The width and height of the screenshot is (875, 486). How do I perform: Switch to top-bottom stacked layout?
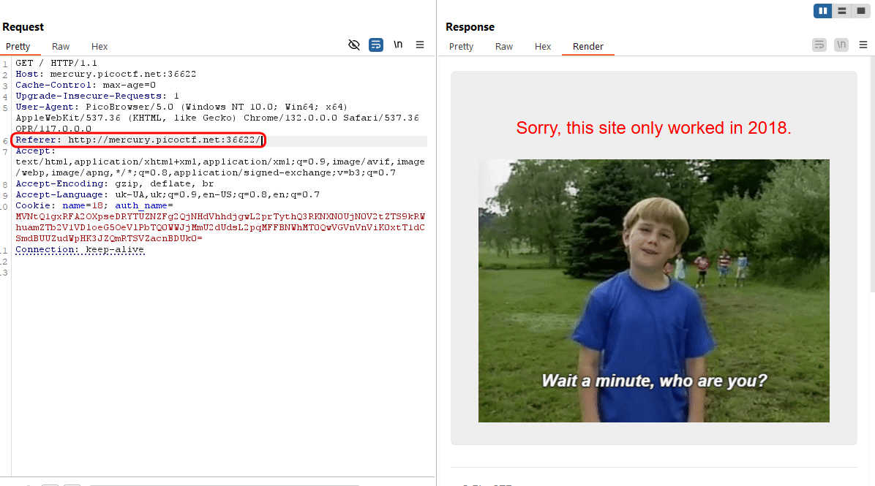[x=842, y=11]
